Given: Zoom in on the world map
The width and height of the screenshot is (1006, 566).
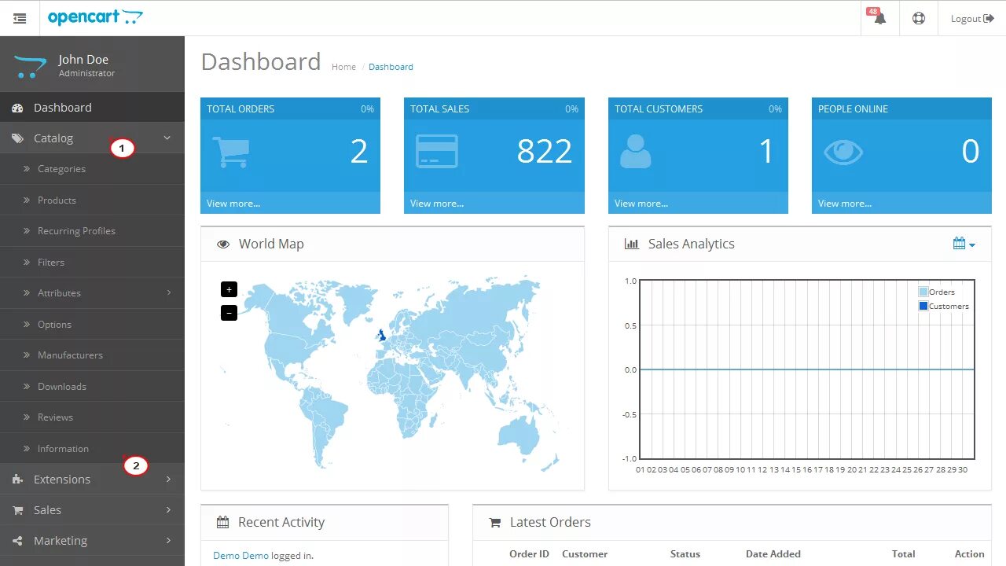Looking at the screenshot, I should click(x=229, y=289).
